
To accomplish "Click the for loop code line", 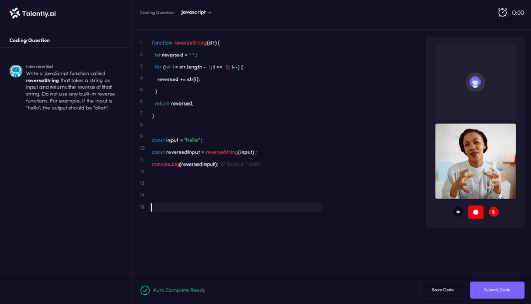I will [x=199, y=67].
